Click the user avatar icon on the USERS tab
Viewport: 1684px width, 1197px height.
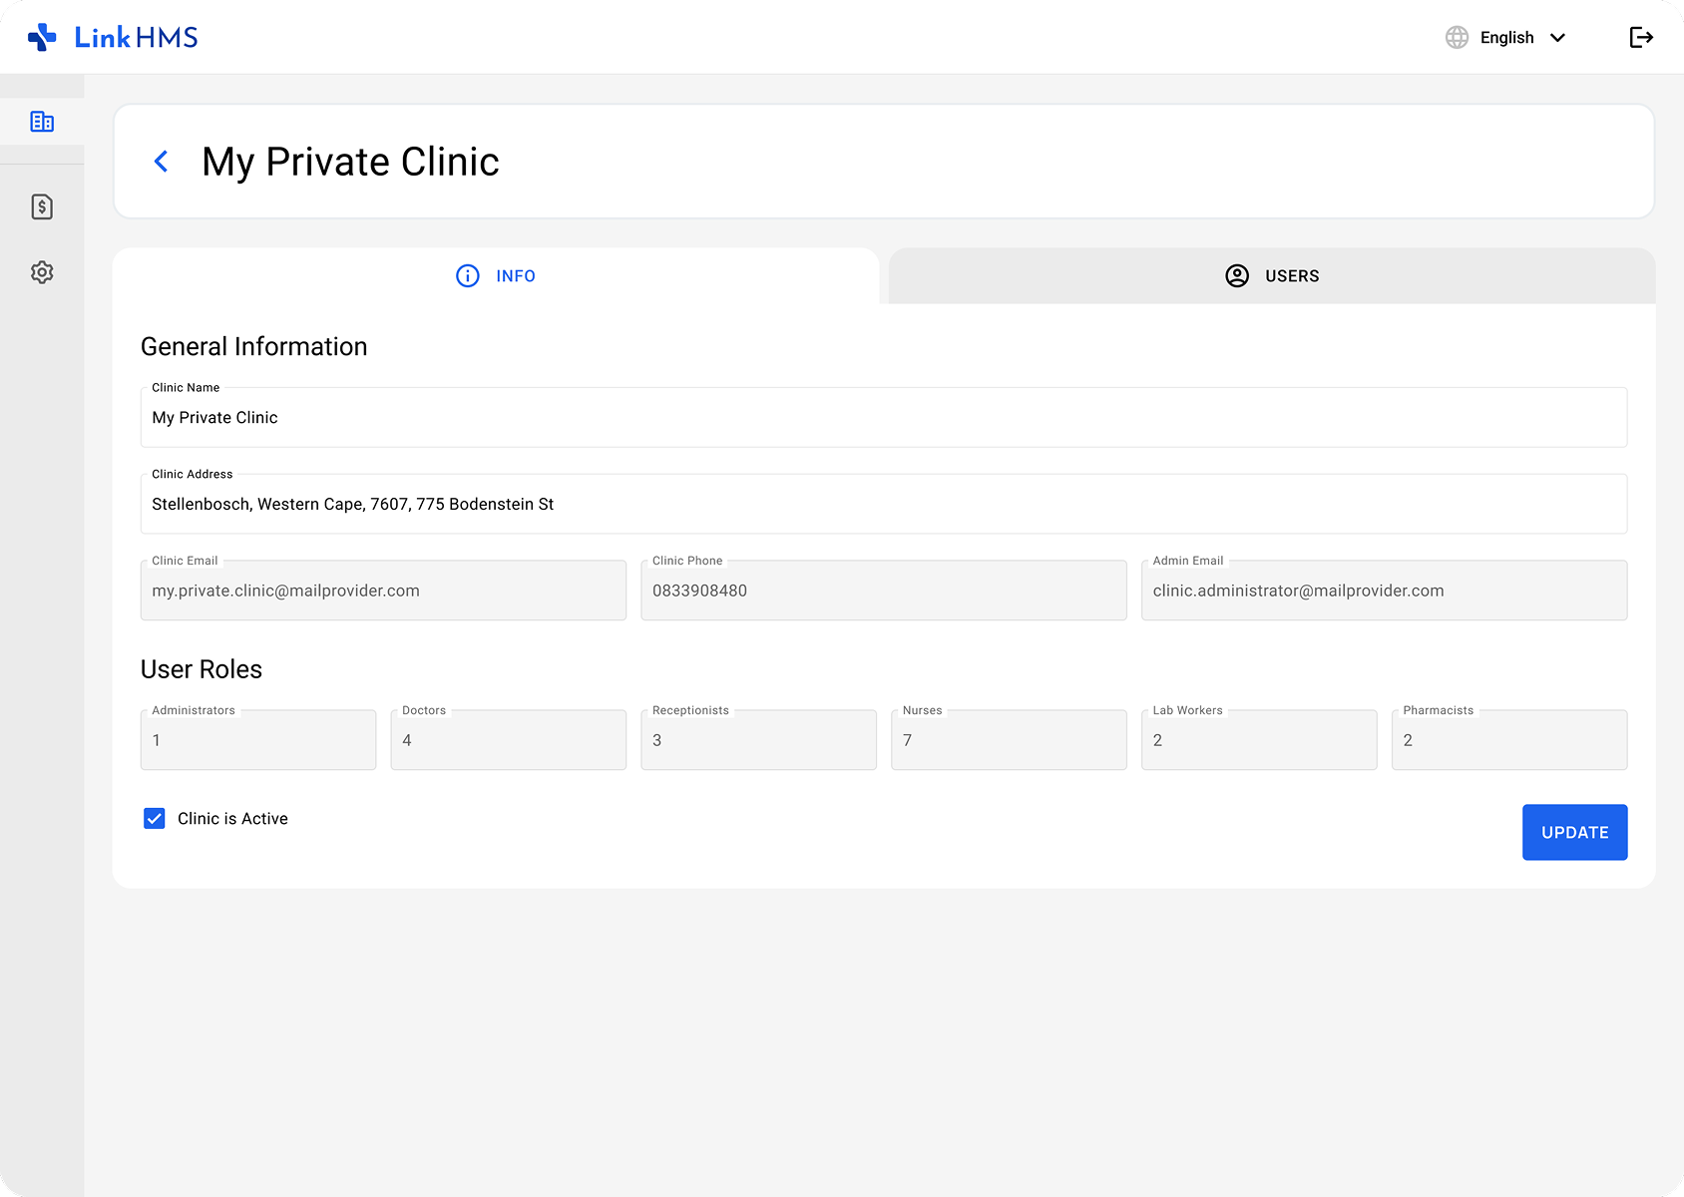pyautogui.click(x=1237, y=275)
